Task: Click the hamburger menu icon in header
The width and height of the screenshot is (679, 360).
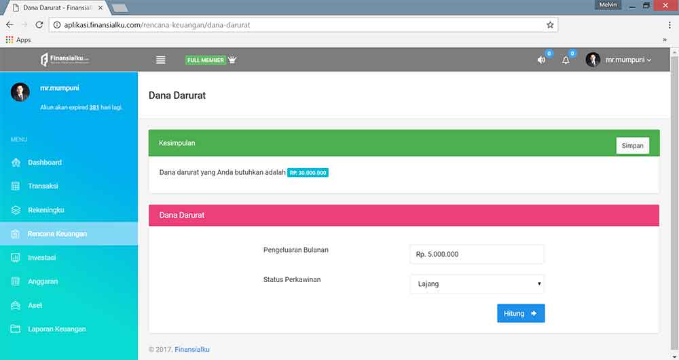Action: tap(161, 60)
